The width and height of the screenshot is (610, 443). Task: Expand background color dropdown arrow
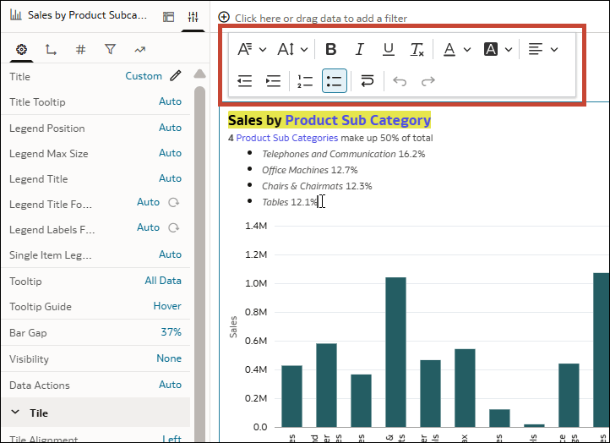pos(509,50)
